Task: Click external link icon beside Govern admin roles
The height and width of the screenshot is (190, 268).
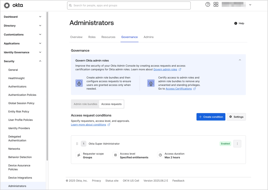Action: (x=180, y=70)
